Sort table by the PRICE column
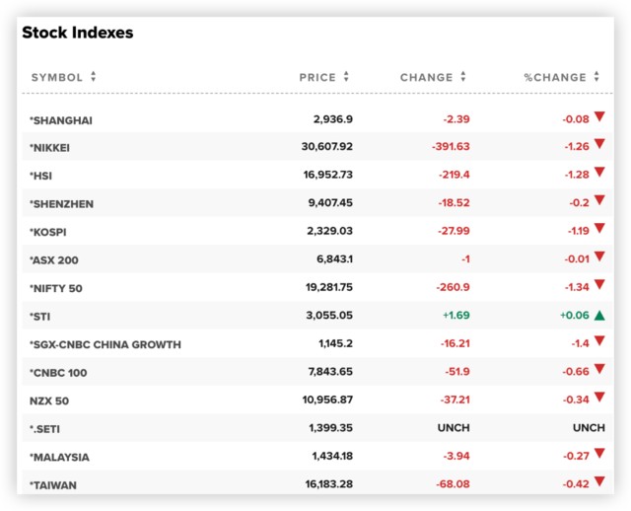Image resolution: width=631 pixels, height=511 pixels. click(324, 77)
